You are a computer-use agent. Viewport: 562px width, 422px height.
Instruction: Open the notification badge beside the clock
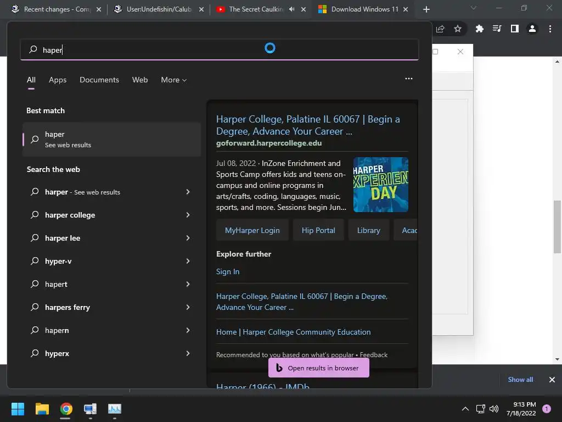pos(547,409)
